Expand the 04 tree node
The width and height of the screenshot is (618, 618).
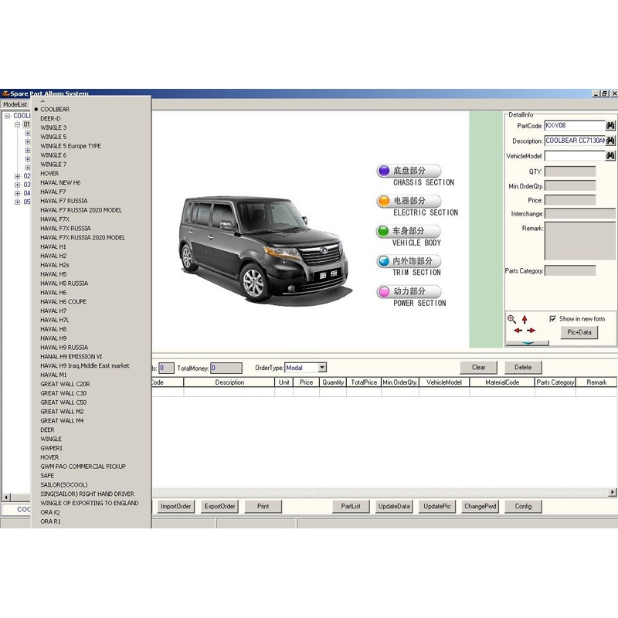[17, 194]
